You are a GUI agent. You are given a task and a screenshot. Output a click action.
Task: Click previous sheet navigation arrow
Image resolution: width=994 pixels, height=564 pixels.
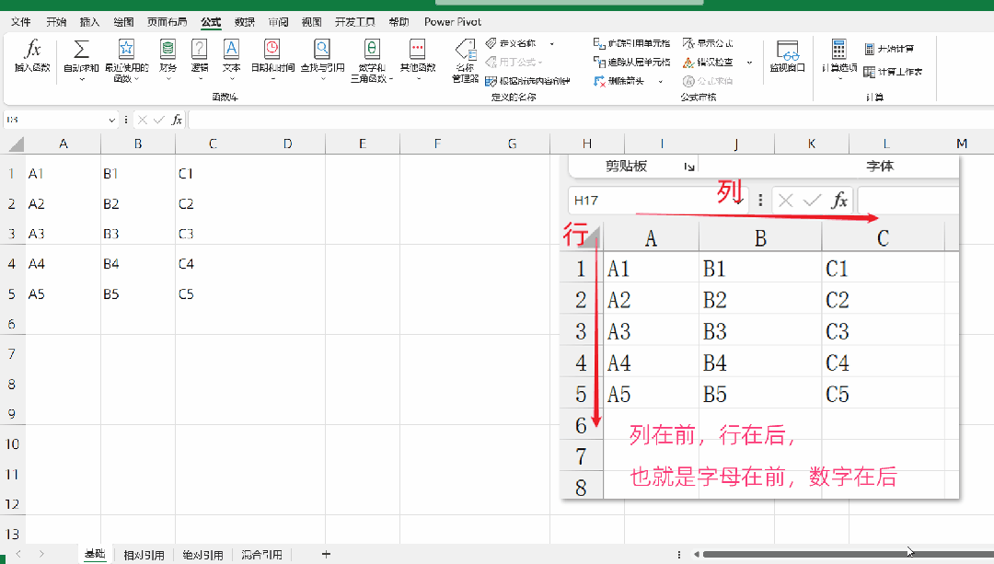pyautogui.click(x=18, y=554)
